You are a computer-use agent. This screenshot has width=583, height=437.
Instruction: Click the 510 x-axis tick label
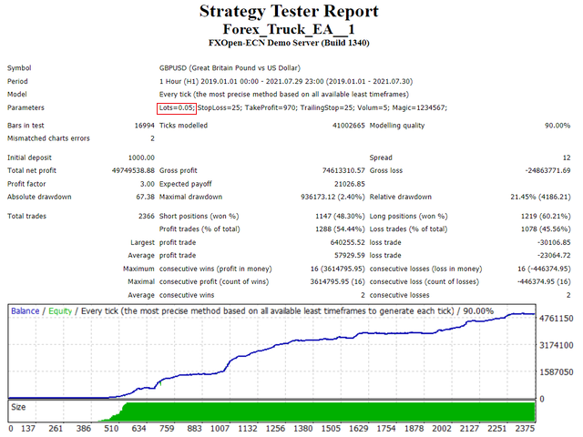[111, 429]
